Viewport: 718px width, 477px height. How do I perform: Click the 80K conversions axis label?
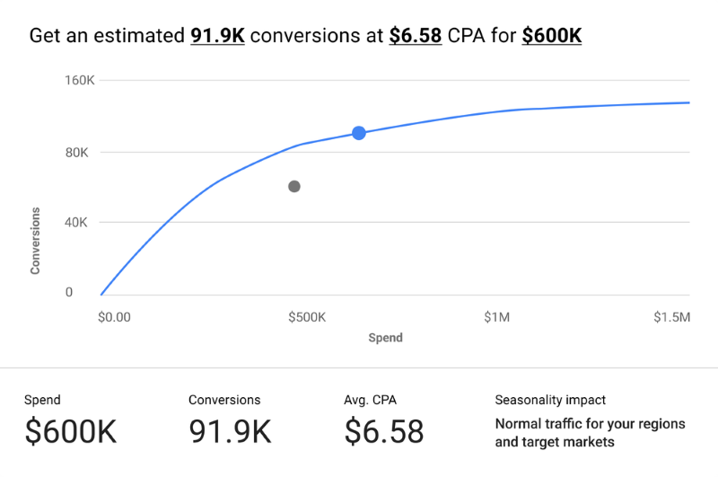tap(76, 153)
